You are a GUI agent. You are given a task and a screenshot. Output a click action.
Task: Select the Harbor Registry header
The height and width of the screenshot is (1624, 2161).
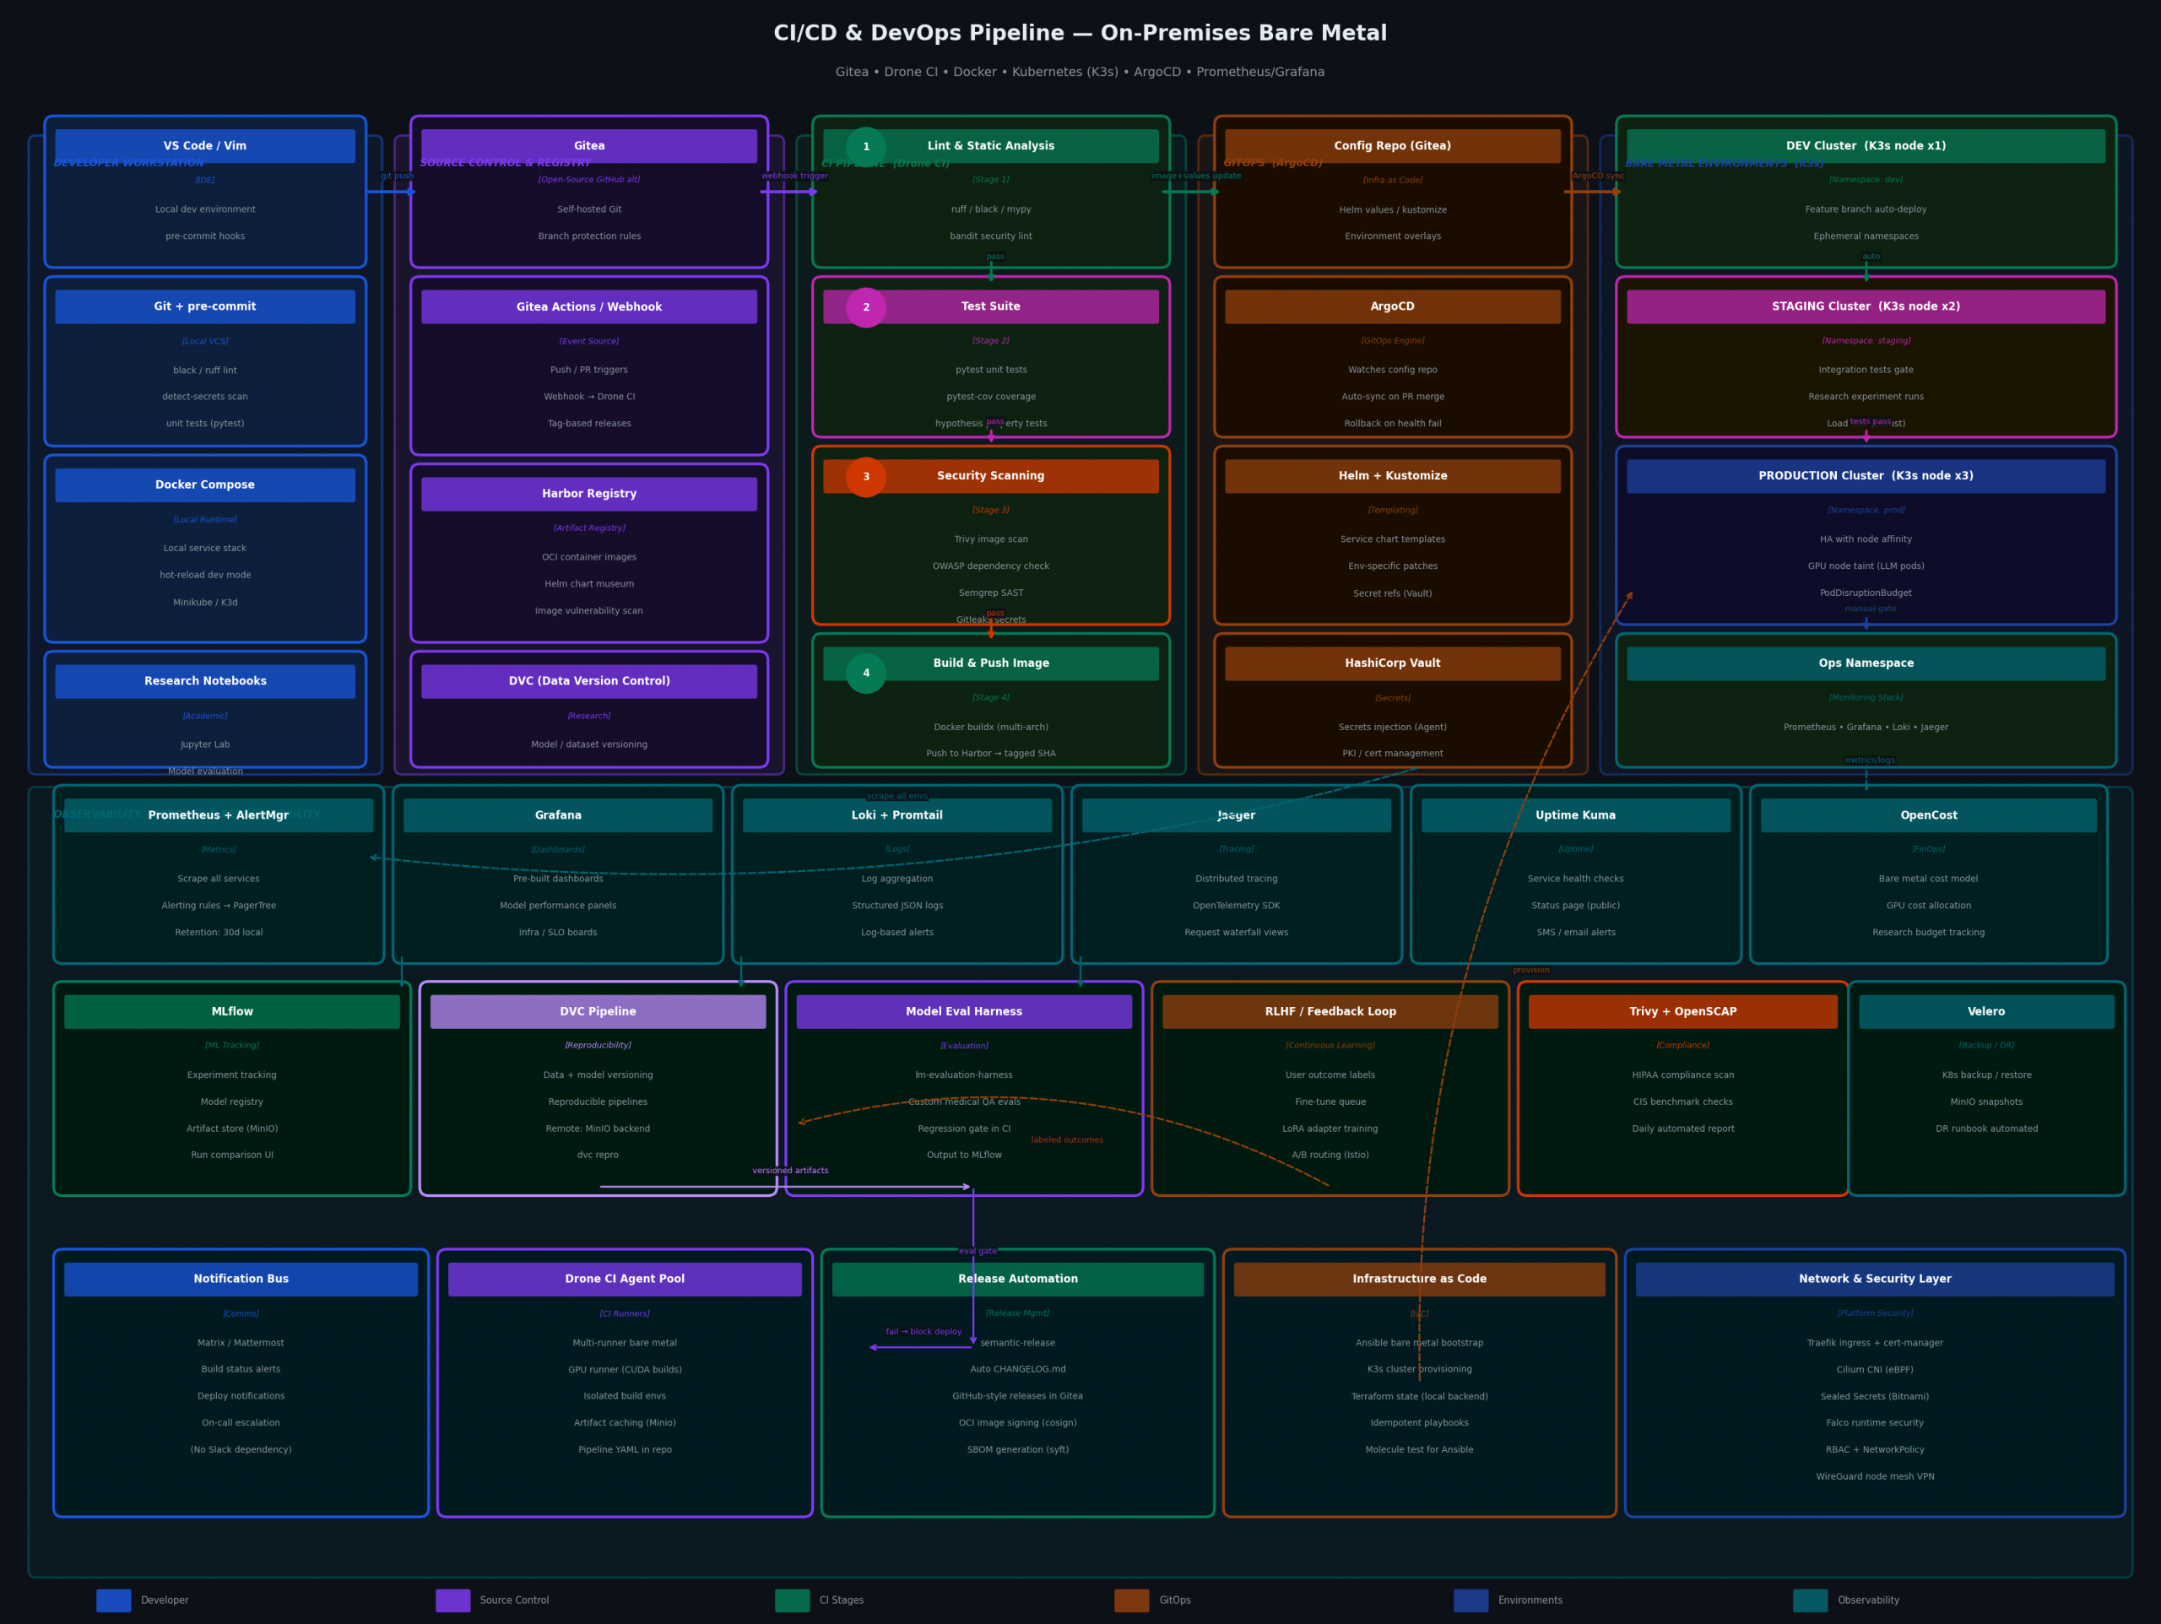(589, 495)
